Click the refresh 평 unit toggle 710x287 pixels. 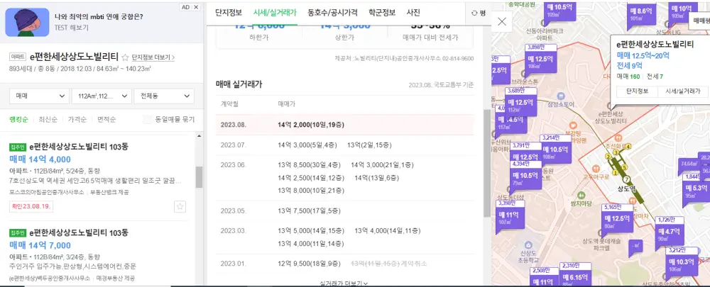coord(478,13)
